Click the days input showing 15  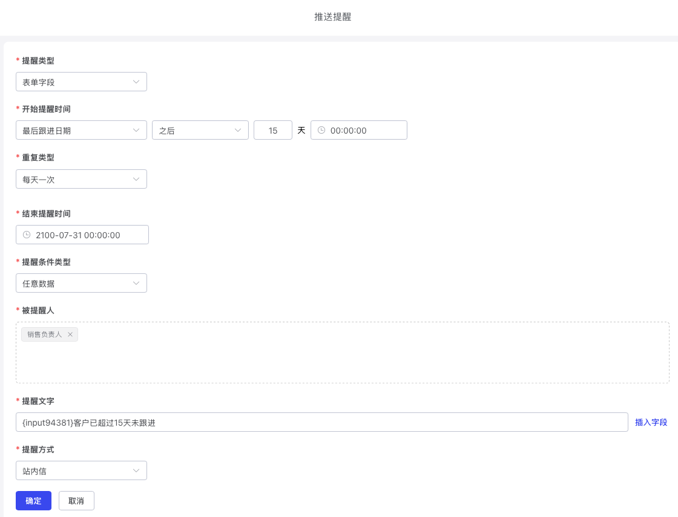click(x=273, y=130)
